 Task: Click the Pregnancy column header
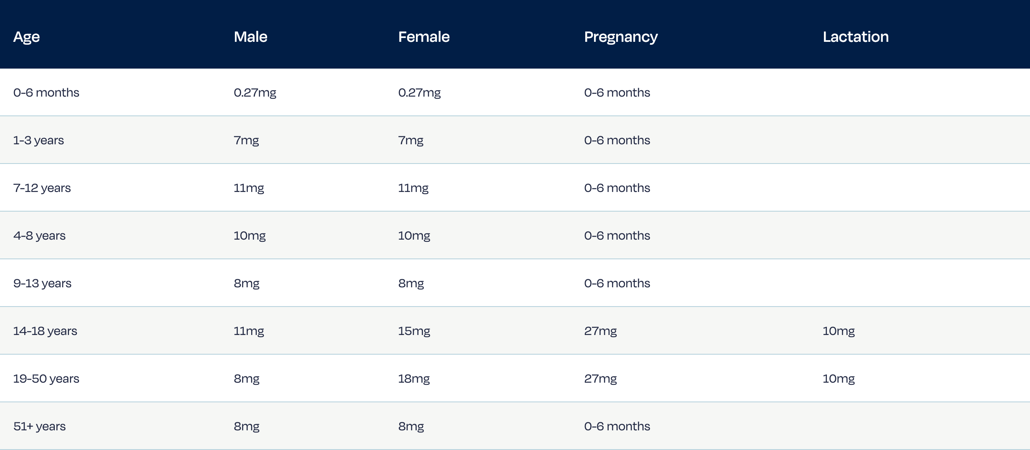(621, 37)
